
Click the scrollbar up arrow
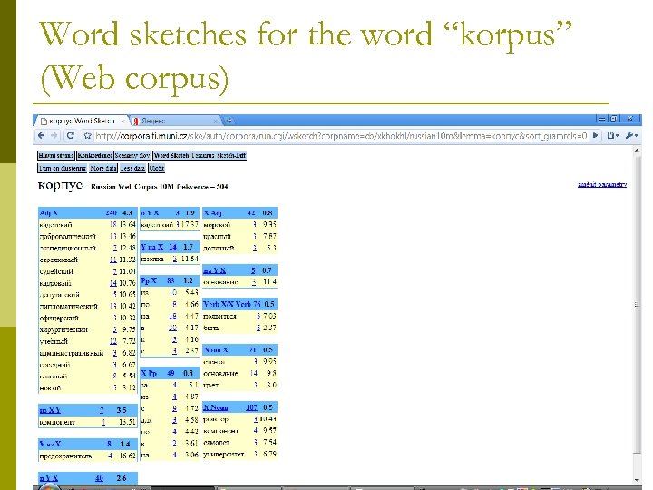[637, 150]
